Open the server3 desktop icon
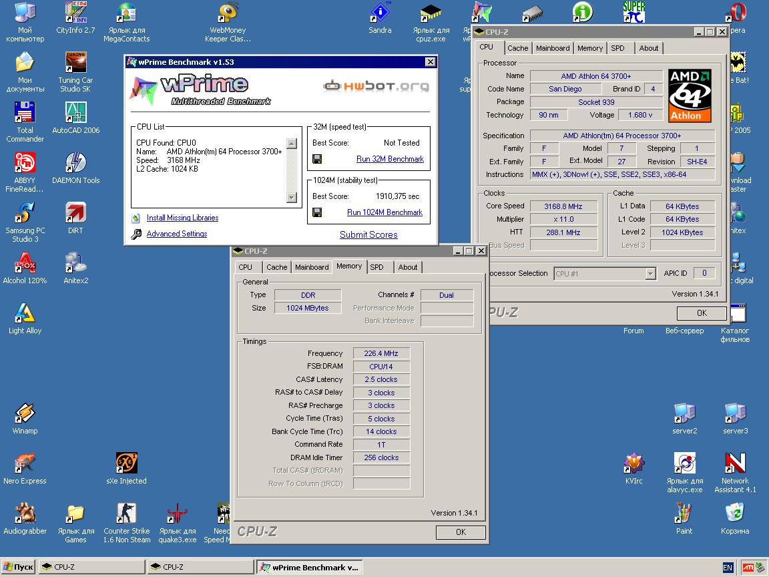769x577 pixels. (x=735, y=414)
